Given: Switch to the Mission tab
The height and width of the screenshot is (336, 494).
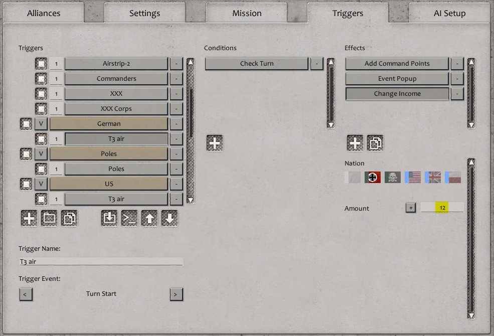Looking at the screenshot, I should (247, 13).
